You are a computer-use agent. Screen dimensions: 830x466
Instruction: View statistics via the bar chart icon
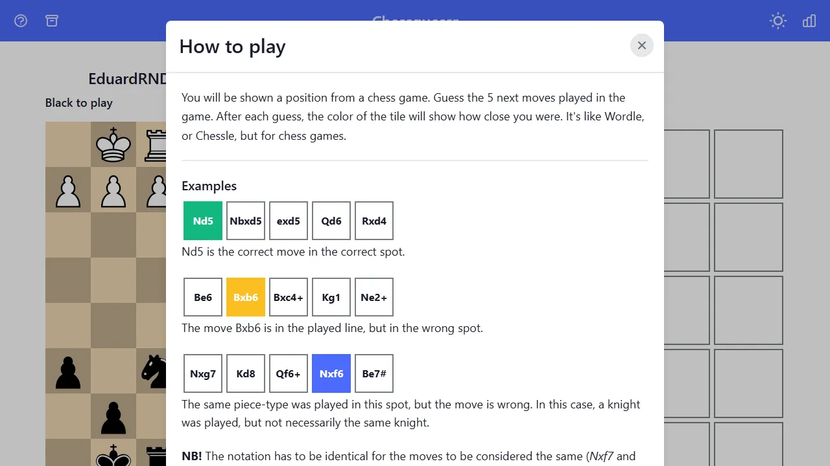[x=809, y=21]
